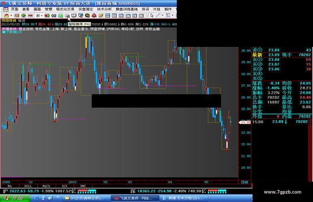
Task: Switch to the RSI indicator tab
Action: [x=65, y=186]
